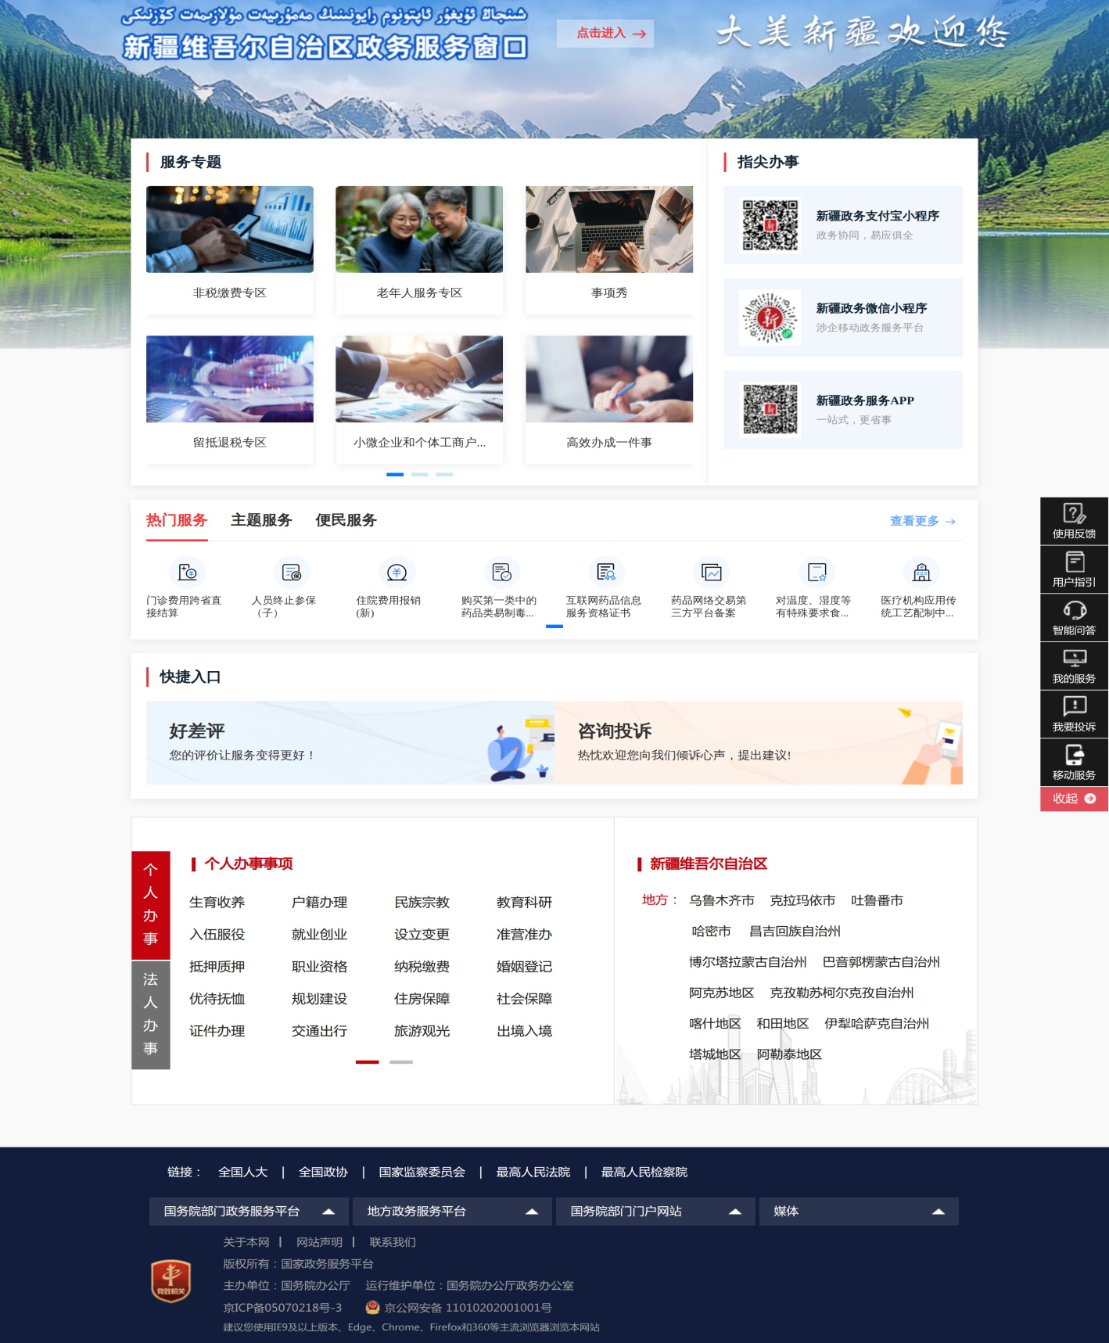Select the red first page indicator under 个人办事事项
1109x1343 pixels.
pos(368,1062)
